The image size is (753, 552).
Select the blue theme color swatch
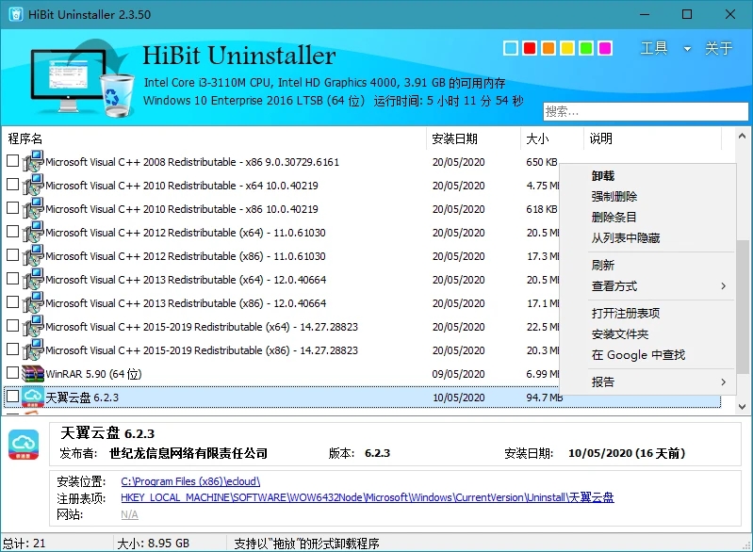point(511,48)
